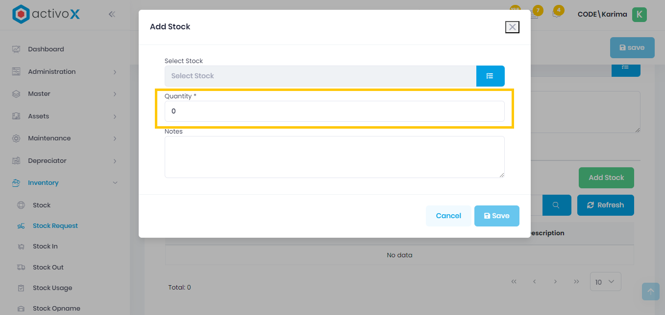665x315 pixels.
Task: Click the user avatar K
Action: point(639,15)
